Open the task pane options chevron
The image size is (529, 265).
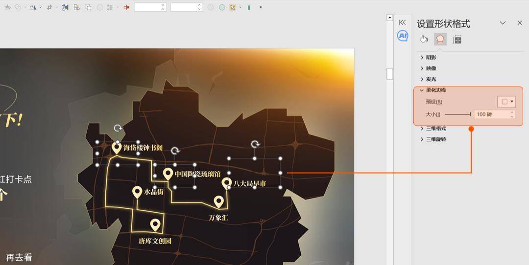click(x=503, y=23)
